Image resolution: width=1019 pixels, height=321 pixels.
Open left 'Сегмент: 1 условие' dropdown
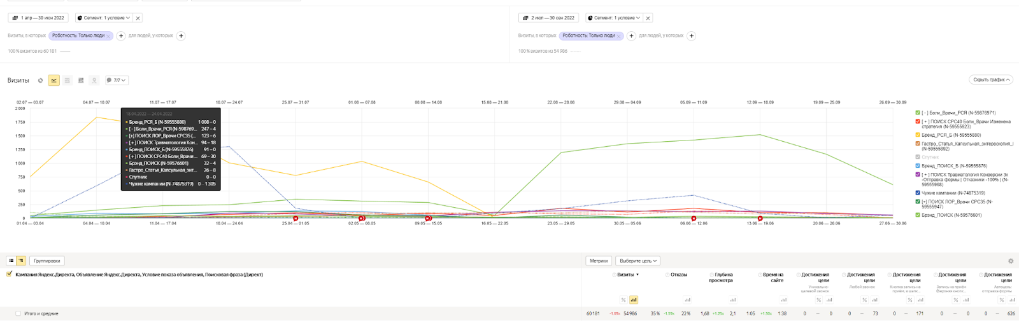point(103,18)
